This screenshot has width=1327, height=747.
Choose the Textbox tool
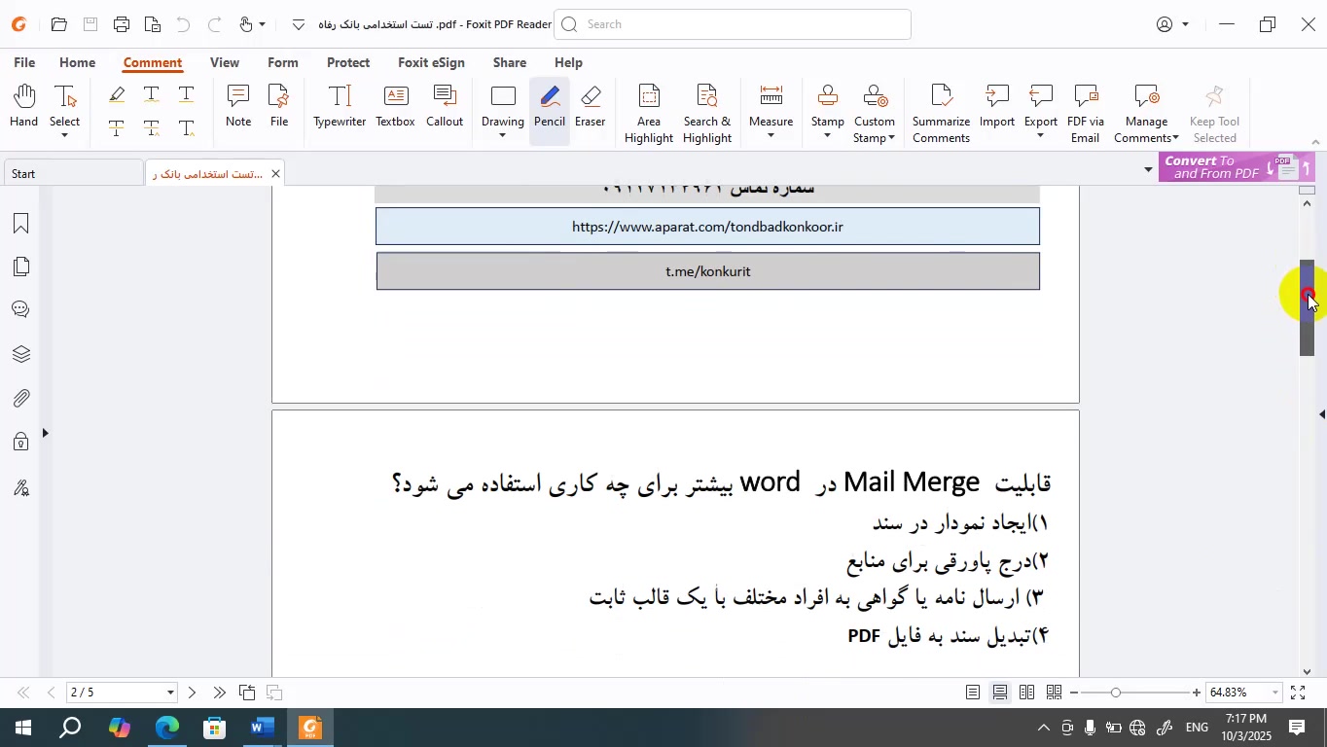(x=395, y=106)
